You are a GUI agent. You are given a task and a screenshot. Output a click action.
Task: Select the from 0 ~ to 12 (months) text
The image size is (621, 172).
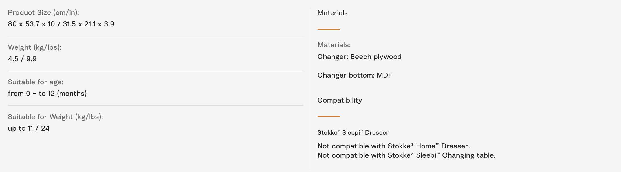[x=47, y=94]
